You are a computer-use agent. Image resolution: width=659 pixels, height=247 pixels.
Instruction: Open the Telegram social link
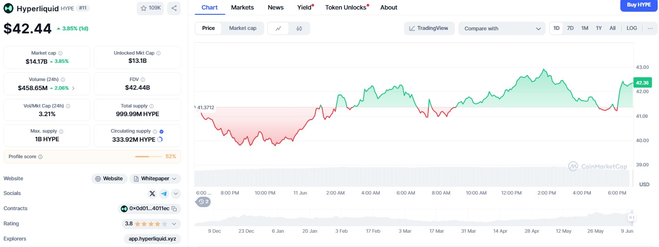pos(164,194)
